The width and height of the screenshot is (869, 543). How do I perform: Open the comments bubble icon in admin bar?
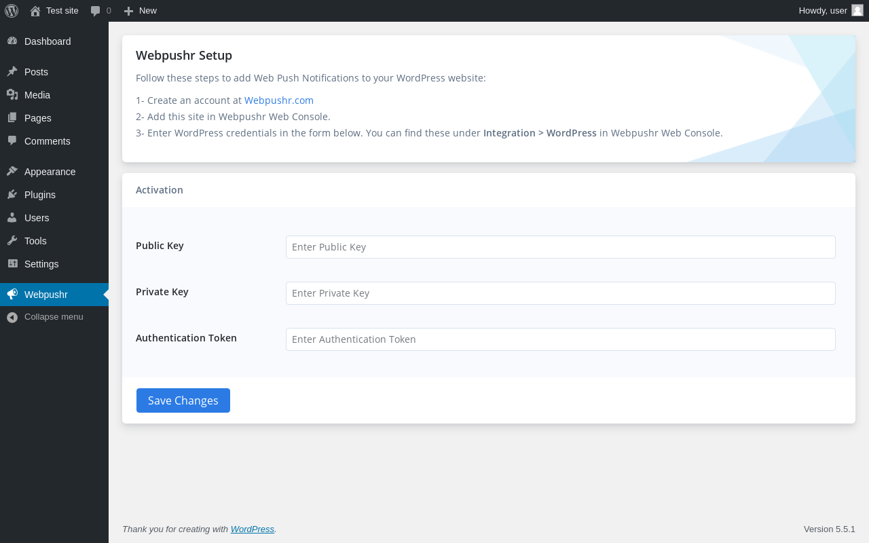click(x=96, y=11)
